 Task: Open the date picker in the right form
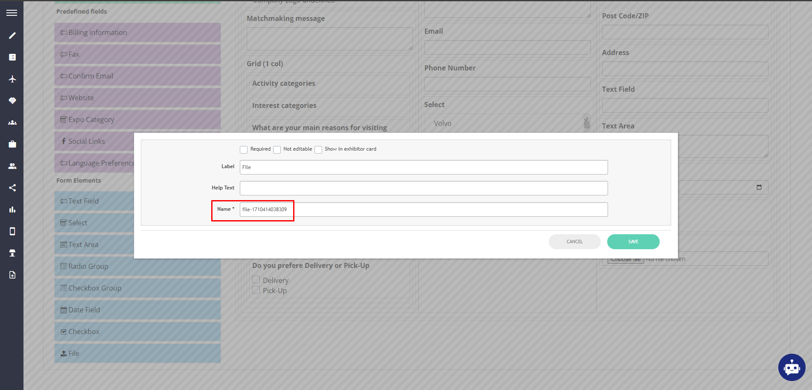(x=760, y=187)
